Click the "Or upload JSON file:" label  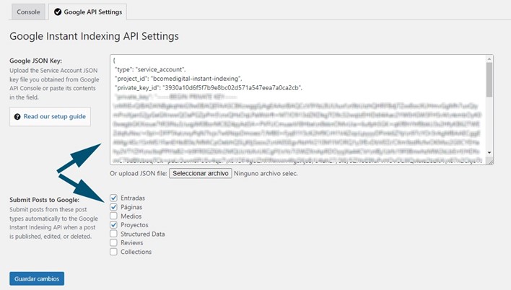138,173
